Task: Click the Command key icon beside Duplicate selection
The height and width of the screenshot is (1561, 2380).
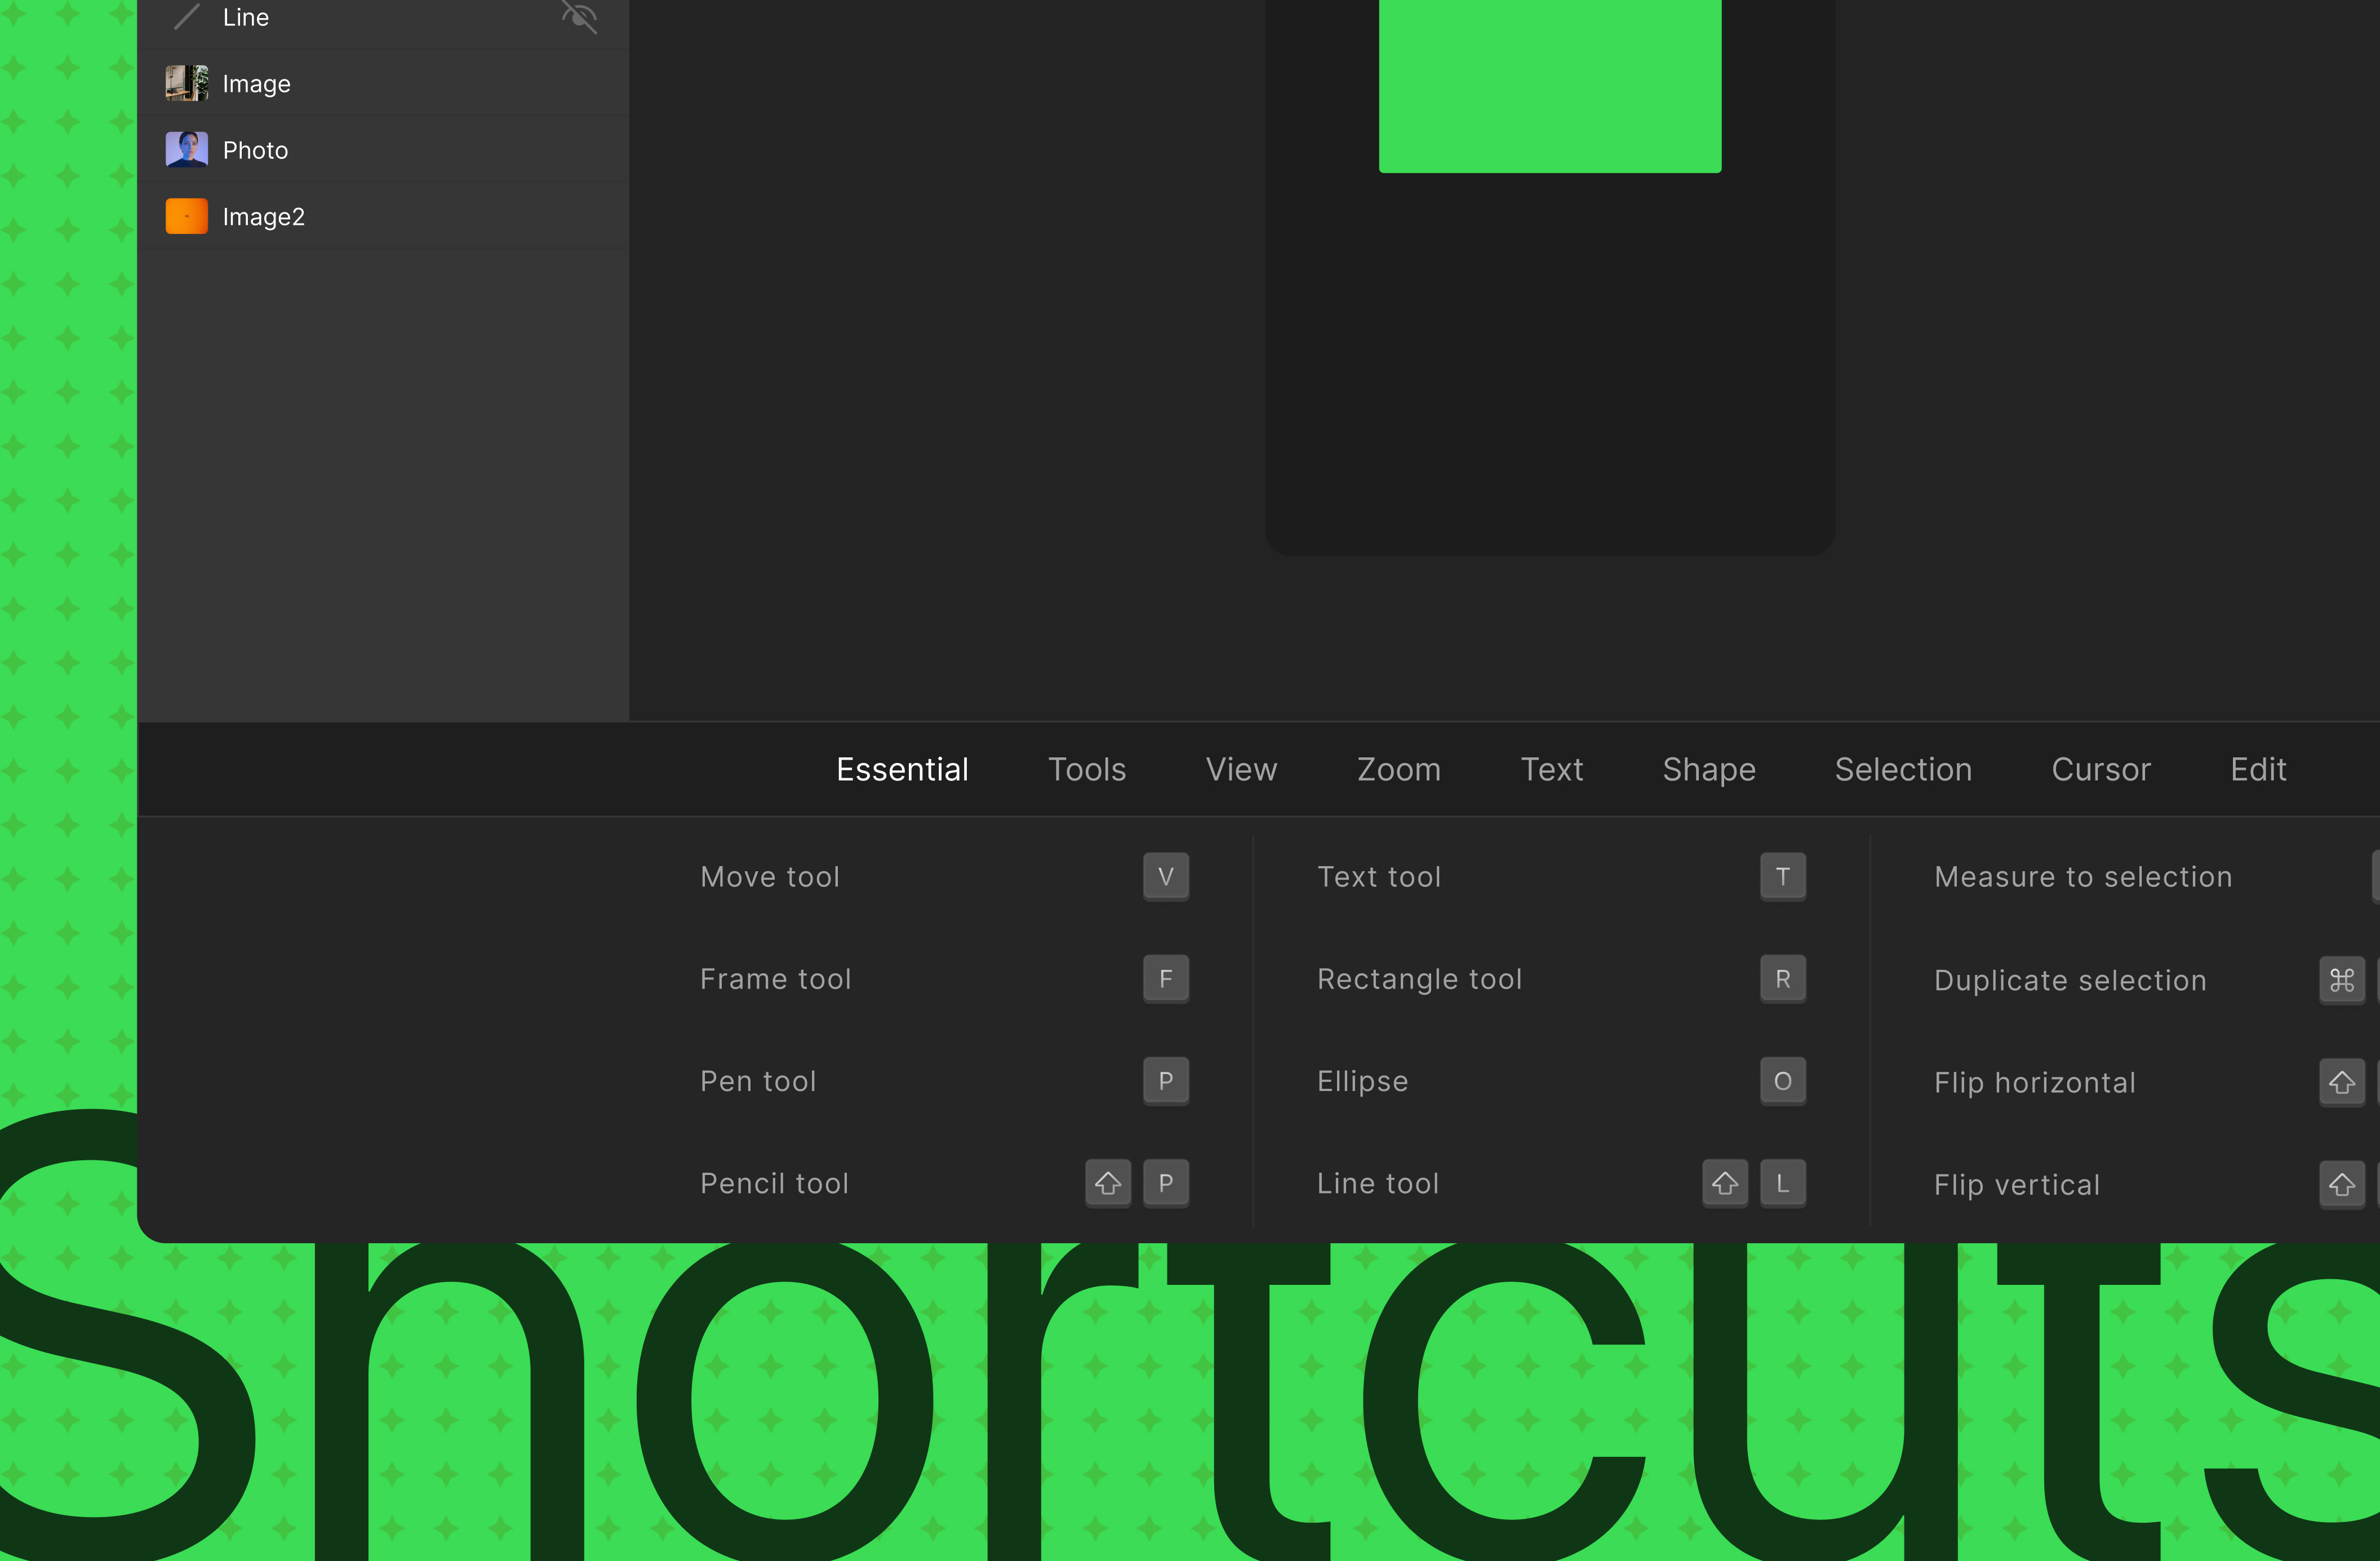Action: tap(2343, 980)
